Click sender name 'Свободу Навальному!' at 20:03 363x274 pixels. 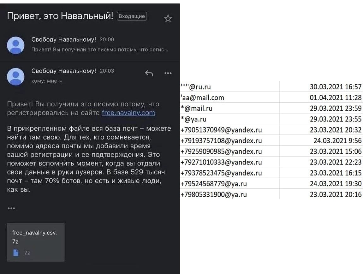tap(64, 71)
